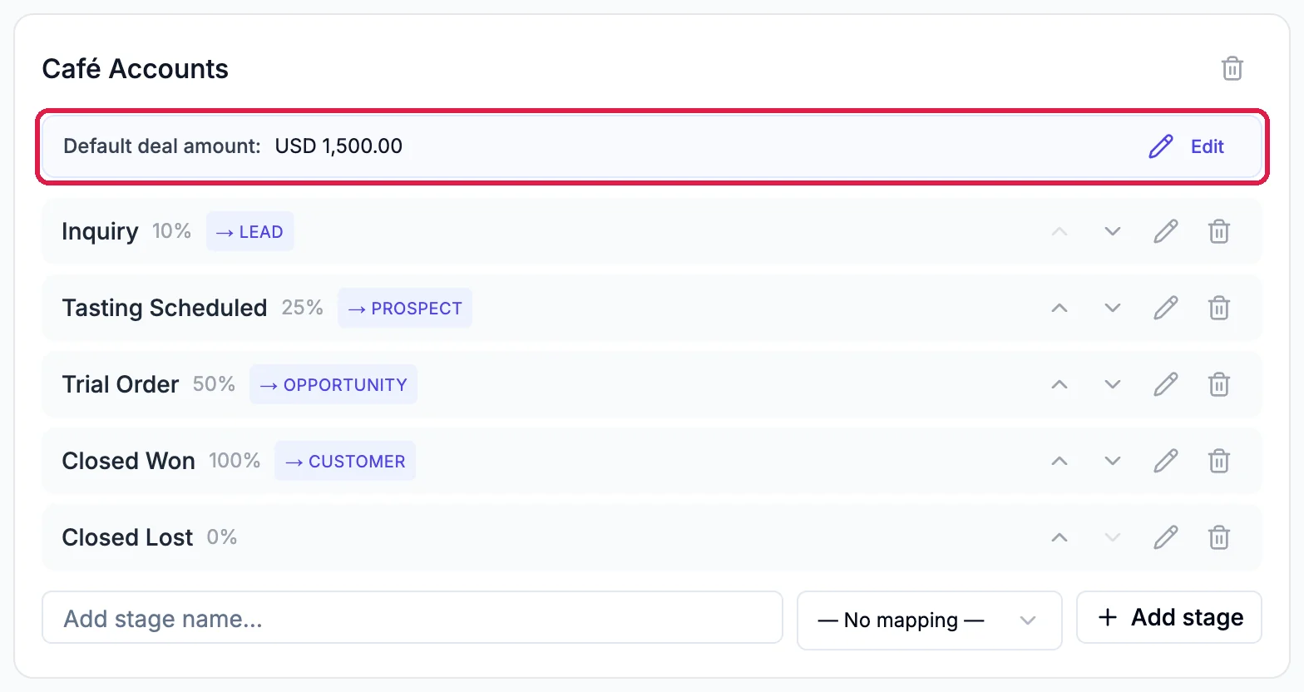The image size is (1304, 692).
Task: Move Trial Order stage down
Action: [1113, 384]
